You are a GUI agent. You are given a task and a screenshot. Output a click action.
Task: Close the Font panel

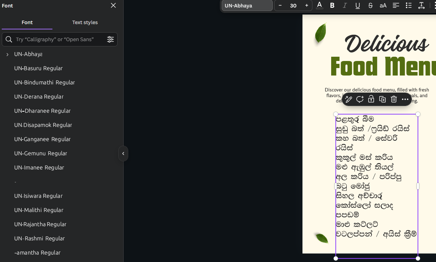tap(113, 5)
